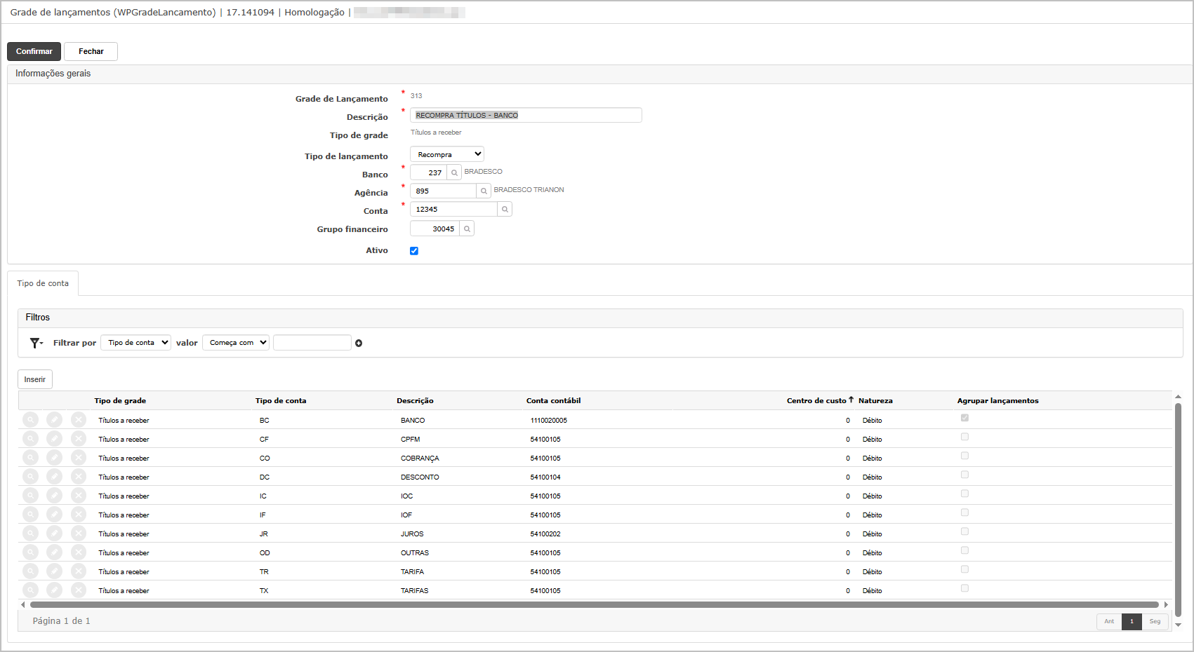Edit the DC DESCONTO row
The height and width of the screenshot is (652, 1194).
(x=55, y=477)
